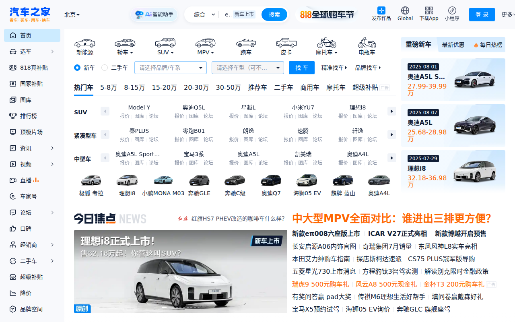The width and height of the screenshot is (515, 322).
Task: Open the 摩托车 motorcycle icon
Action: click(x=326, y=43)
